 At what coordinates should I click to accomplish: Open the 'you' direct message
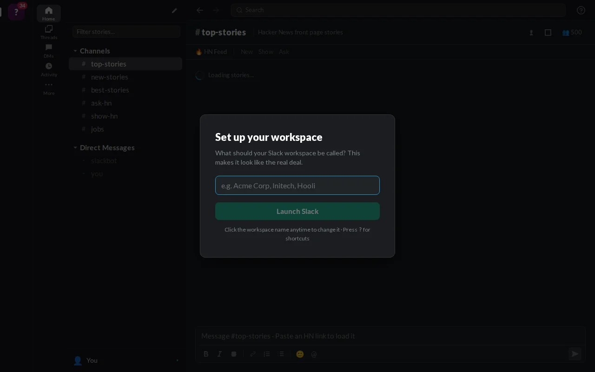pyautogui.click(x=126, y=173)
